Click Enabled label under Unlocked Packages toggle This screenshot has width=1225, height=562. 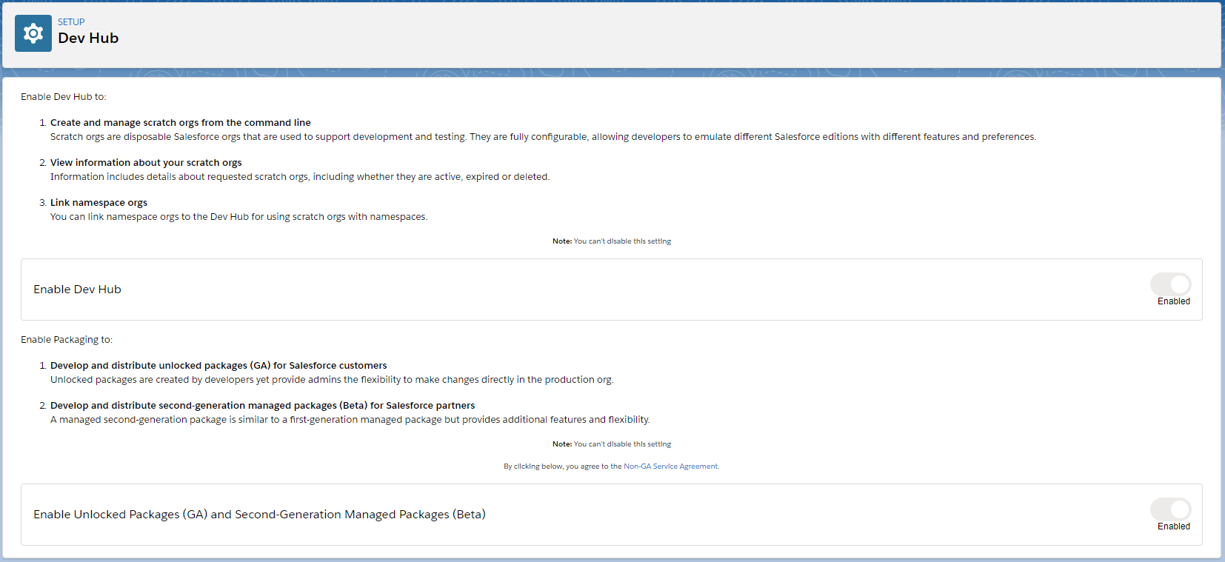pyautogui.click(x=1174, y=526)
